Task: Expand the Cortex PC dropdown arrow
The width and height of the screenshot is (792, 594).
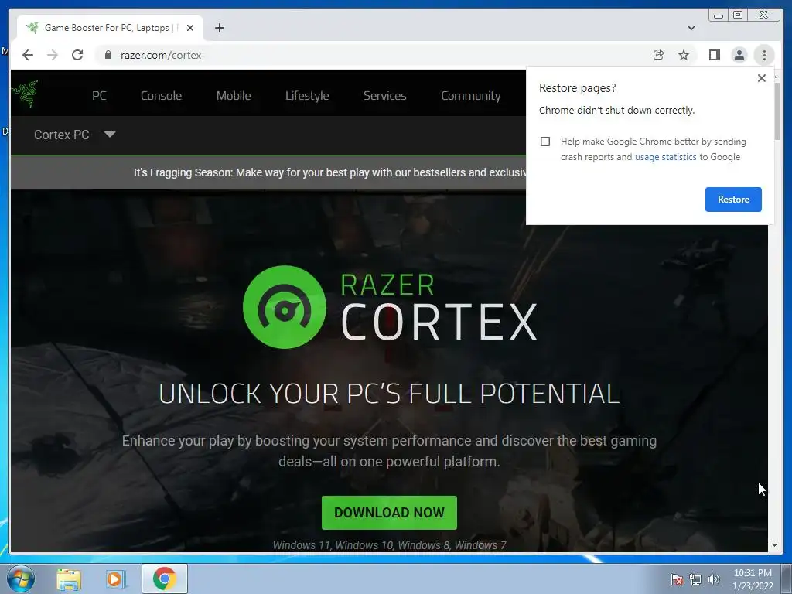Action: [x=110, y=135]
